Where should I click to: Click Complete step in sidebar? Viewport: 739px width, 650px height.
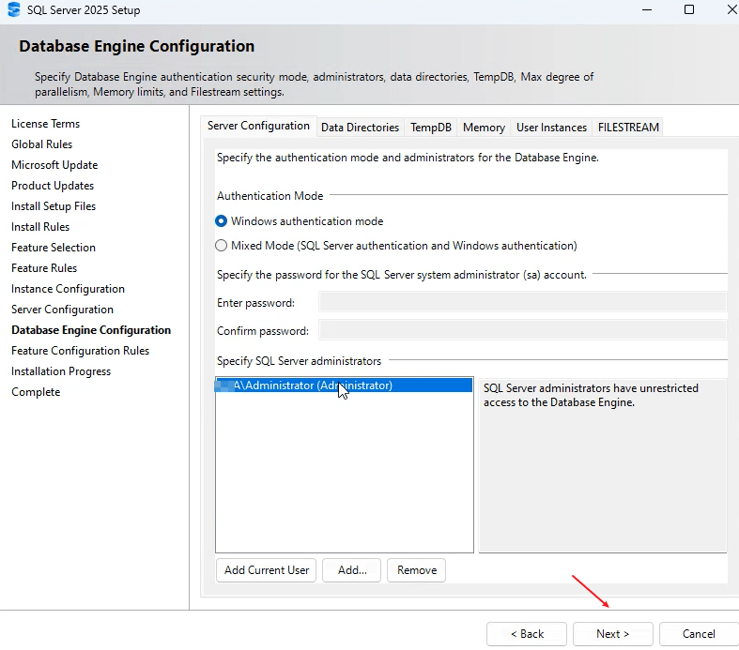[x=36, y=392]
